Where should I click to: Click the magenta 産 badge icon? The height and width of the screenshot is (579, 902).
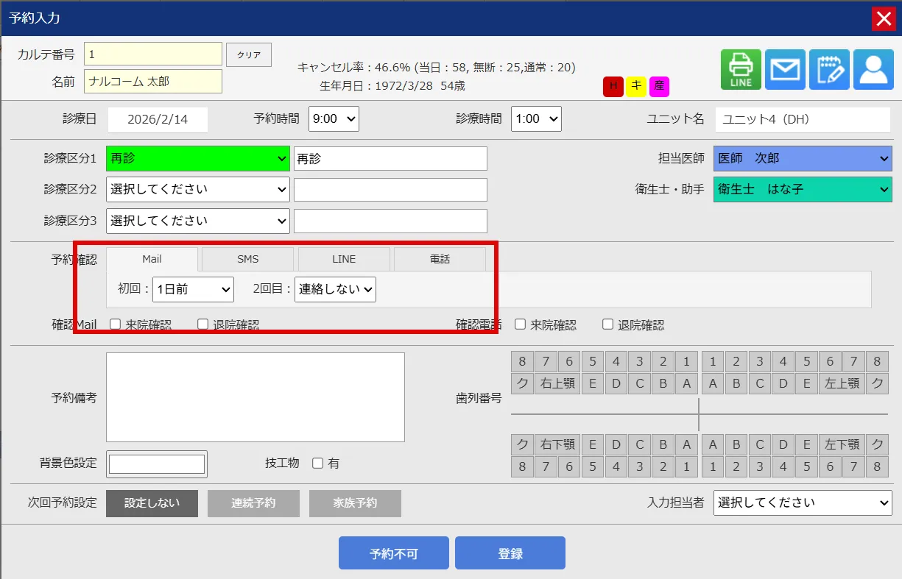point(659,86)
